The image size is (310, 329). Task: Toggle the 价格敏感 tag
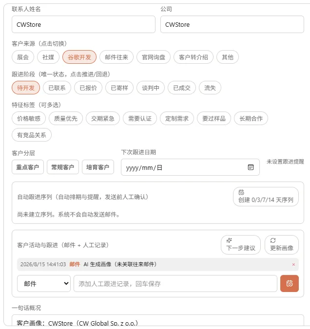(29, 118)
